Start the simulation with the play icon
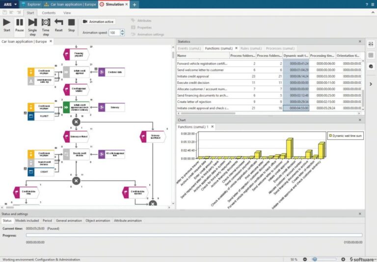This screenshot has height=262, width=377. (x=7, y=23)
